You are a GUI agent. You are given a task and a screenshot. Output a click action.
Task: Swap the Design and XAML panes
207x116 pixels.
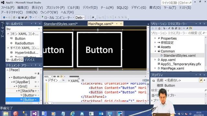point(63,80)
